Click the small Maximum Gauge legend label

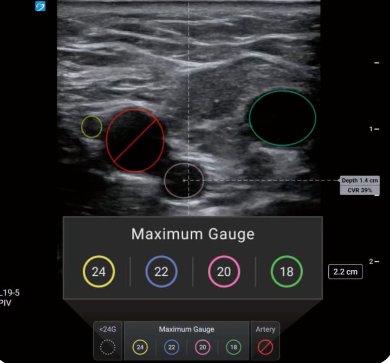(186, 329)
